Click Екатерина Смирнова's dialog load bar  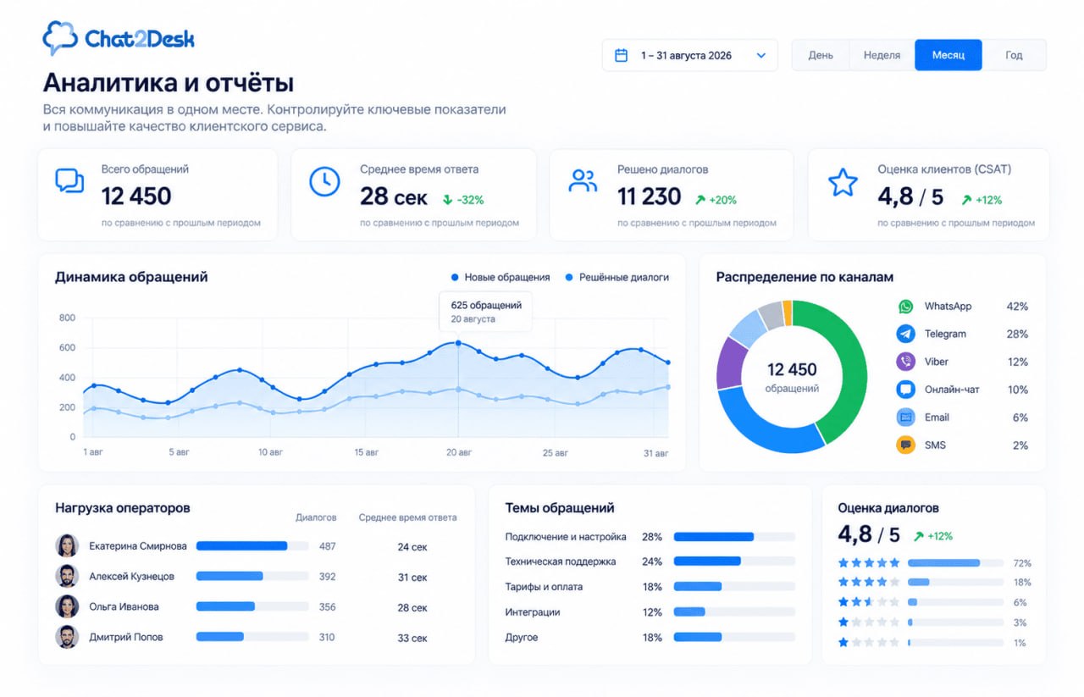point(252,546)
